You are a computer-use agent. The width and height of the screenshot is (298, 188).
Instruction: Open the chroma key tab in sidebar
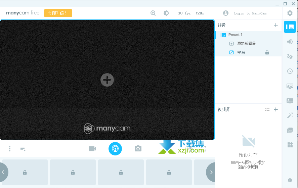[x=290, y=86]
